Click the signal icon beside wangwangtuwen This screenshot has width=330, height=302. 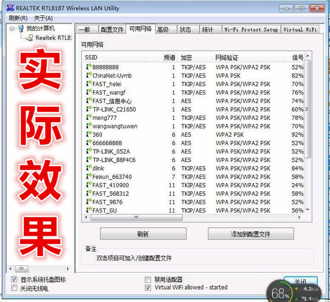[x=88, y=126]
